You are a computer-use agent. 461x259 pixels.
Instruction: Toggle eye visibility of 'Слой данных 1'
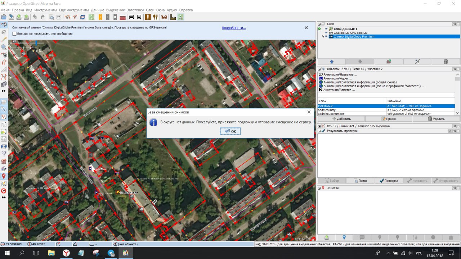pyautogui.click(x=326, y=29)
